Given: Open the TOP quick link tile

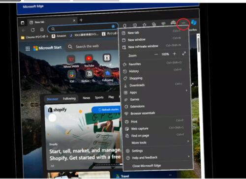Looking at the screenshot, I should point(72,76).
